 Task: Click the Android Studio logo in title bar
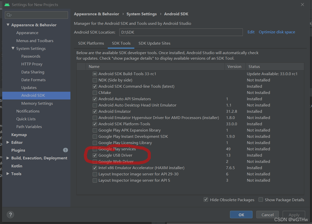7,5
